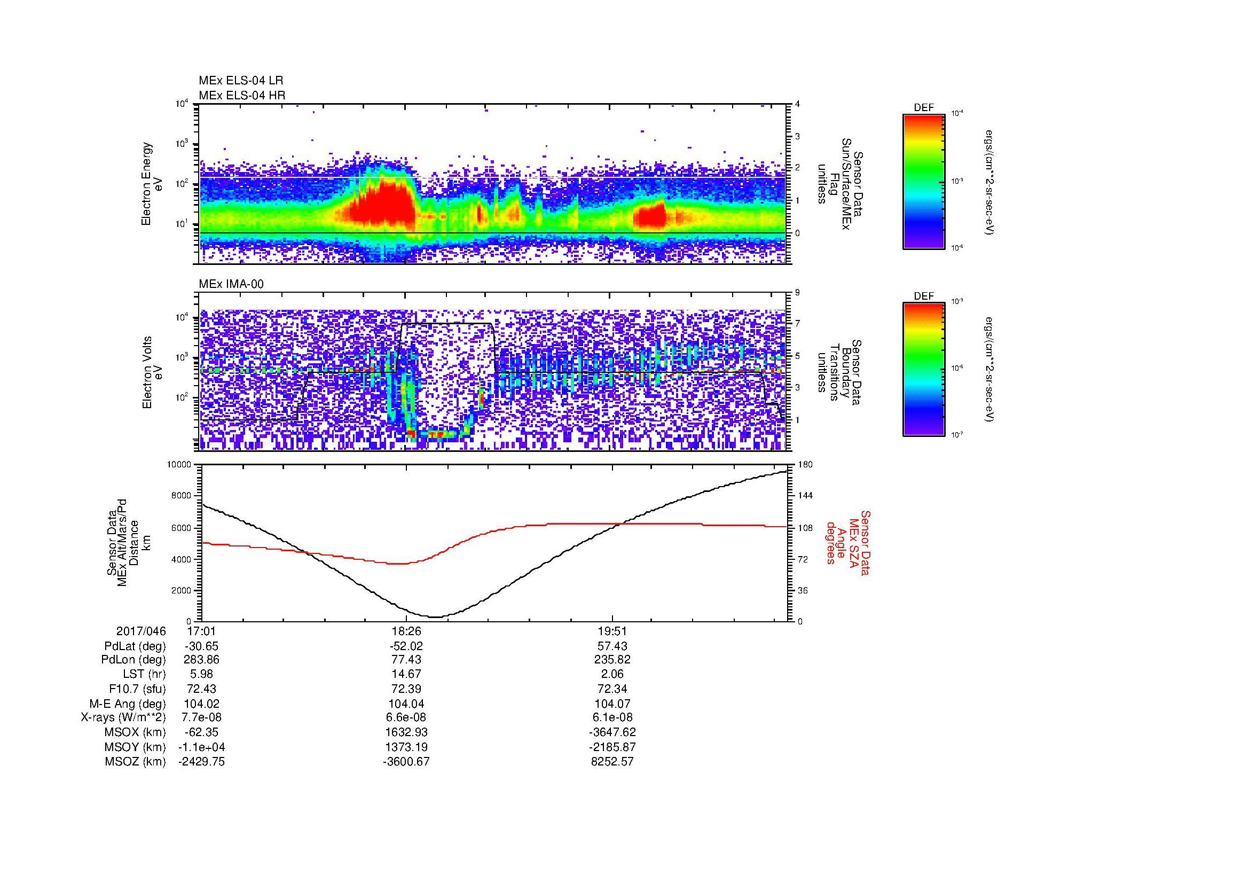Click the MSOX value '1632.93'
The height and width of the screenshot is (883, 1249).
pyautogui.click(x=406, y=733)
